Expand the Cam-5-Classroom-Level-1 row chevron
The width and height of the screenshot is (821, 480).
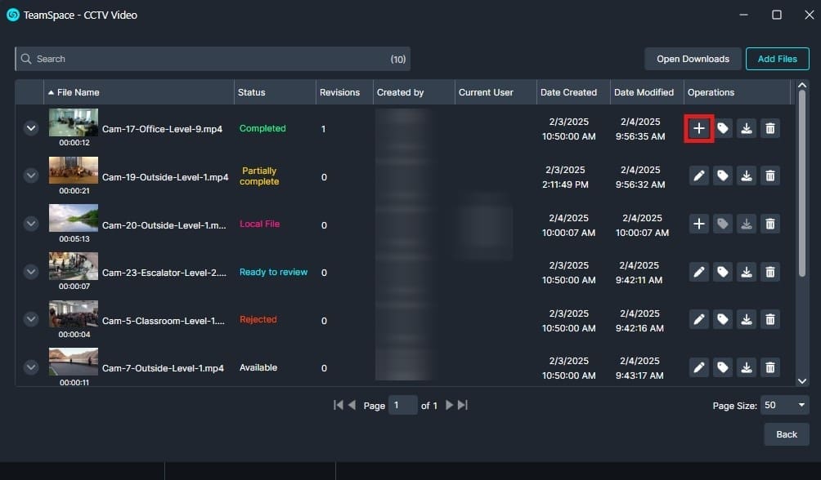31,319
